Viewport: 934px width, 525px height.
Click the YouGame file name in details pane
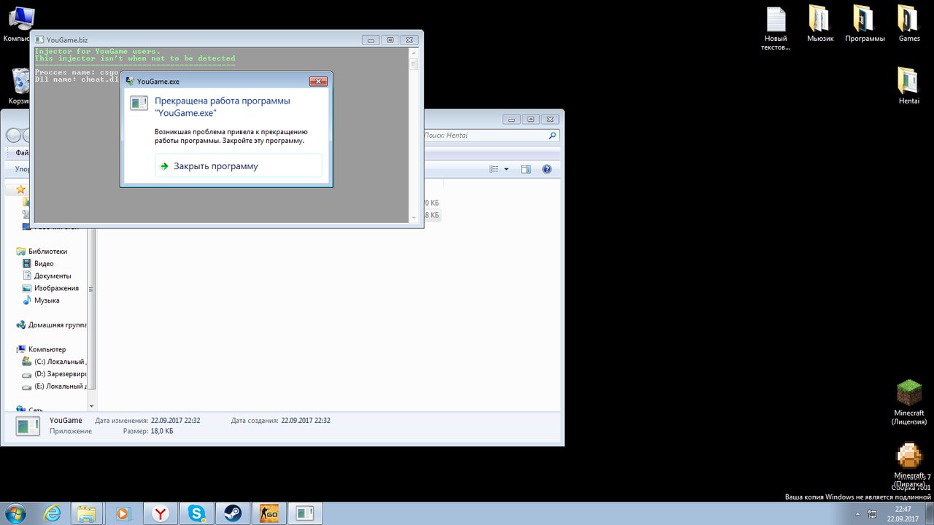[66, 421]
